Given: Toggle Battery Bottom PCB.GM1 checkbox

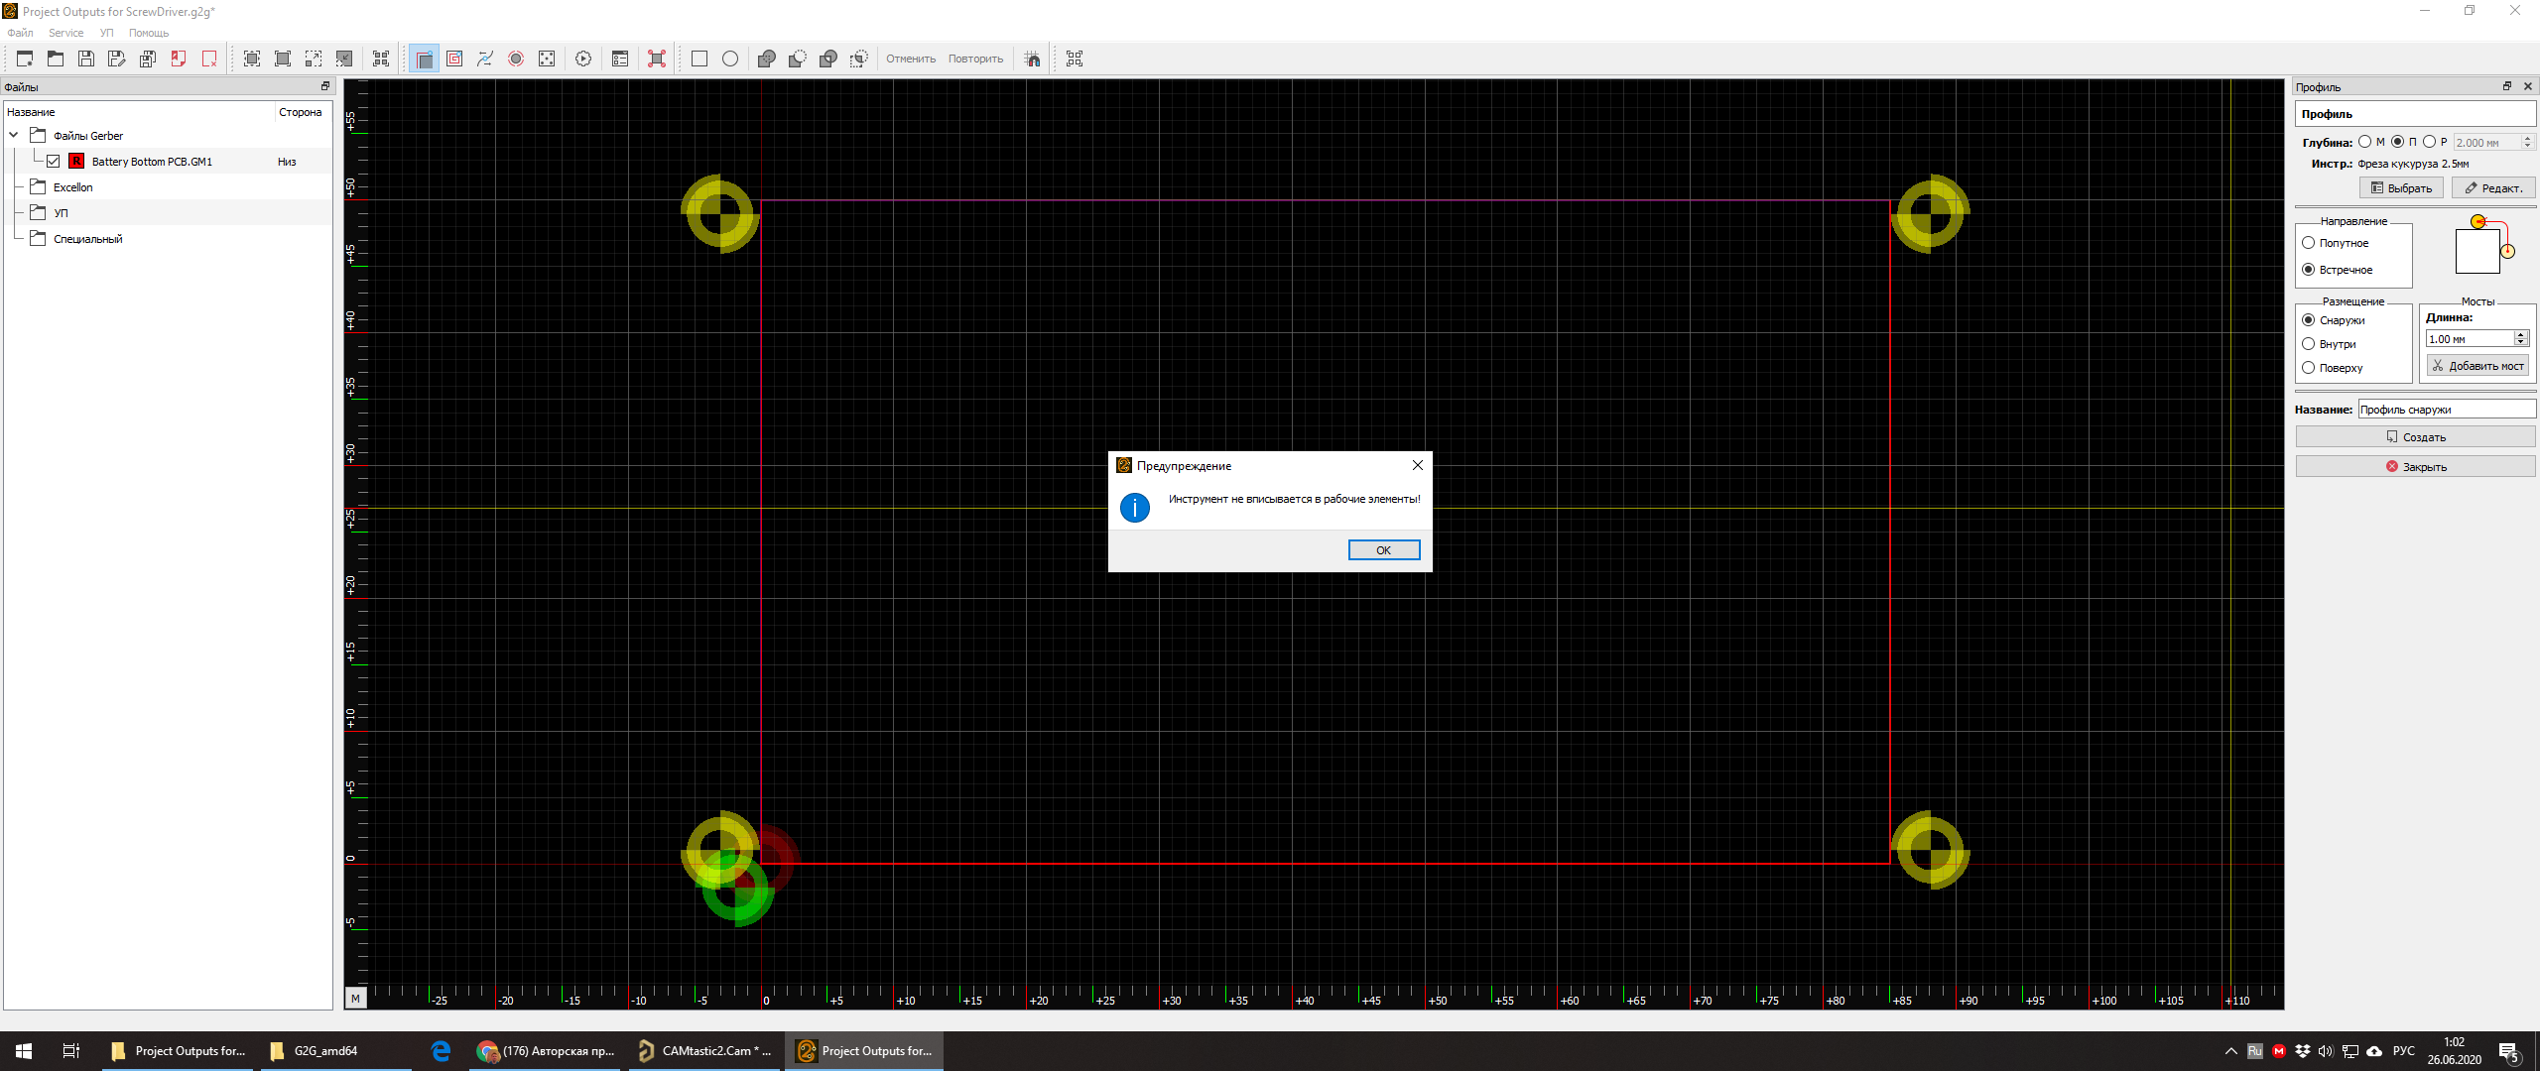Looking at the screenshot, I should [x=54, y=162].
